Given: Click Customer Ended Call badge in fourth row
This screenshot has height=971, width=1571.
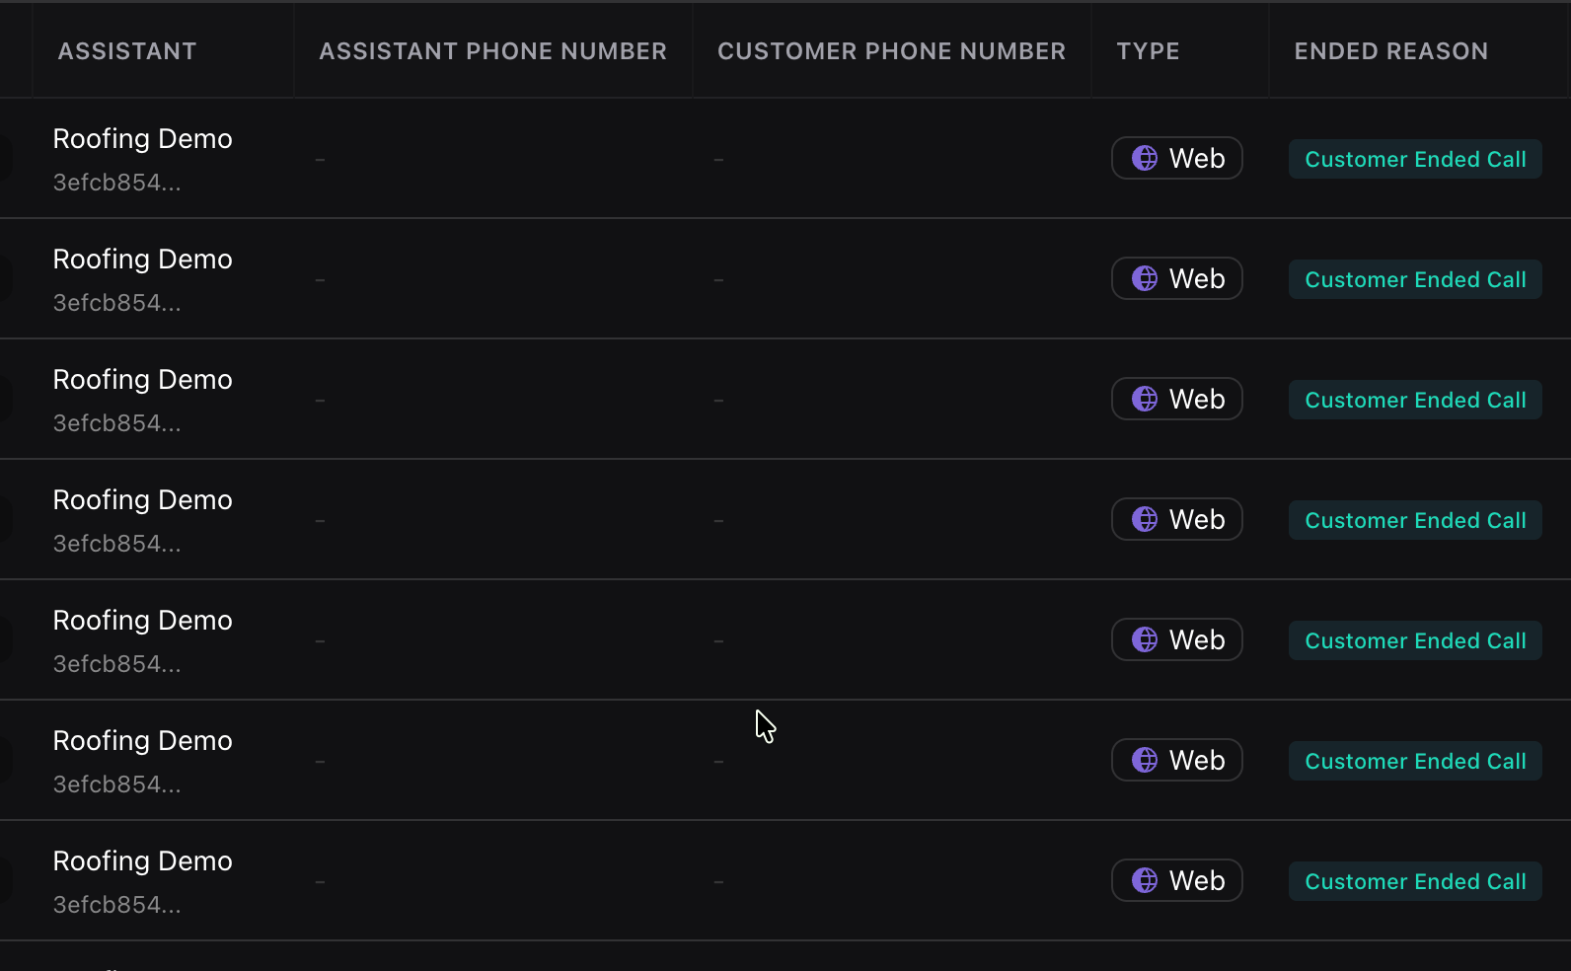Looking at the screenshot, I should [x=1415, y=521].
